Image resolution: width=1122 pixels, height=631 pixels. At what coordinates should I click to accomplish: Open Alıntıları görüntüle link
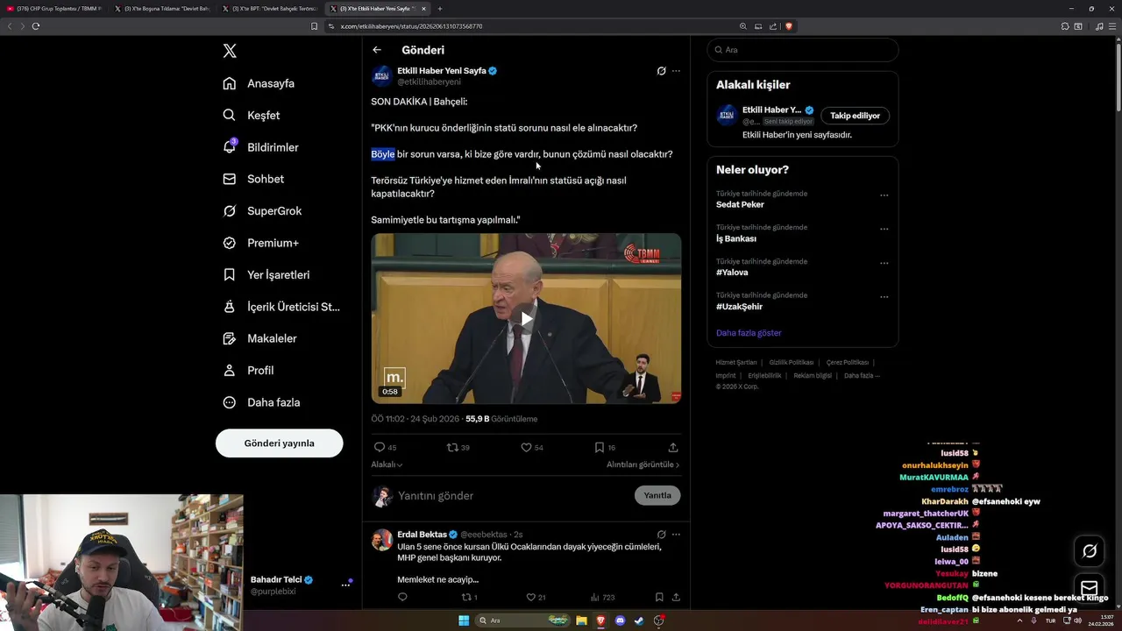643,464
